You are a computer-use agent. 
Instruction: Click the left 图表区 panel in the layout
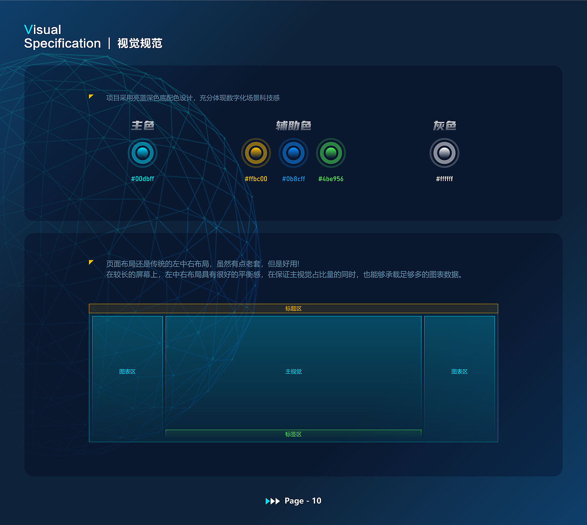point(127,371)
